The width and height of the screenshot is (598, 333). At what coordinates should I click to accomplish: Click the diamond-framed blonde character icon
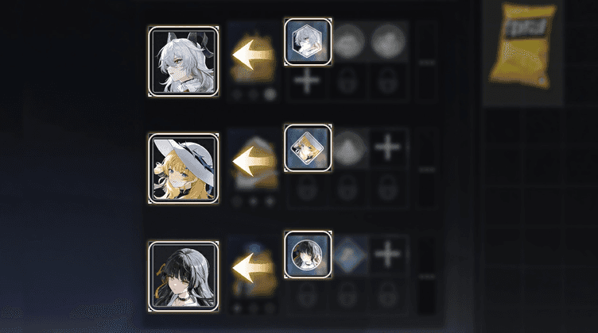(x=308, y=148)
